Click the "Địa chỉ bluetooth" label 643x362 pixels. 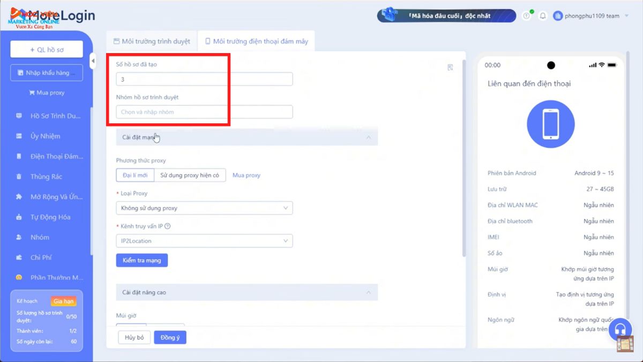(510, 221)
